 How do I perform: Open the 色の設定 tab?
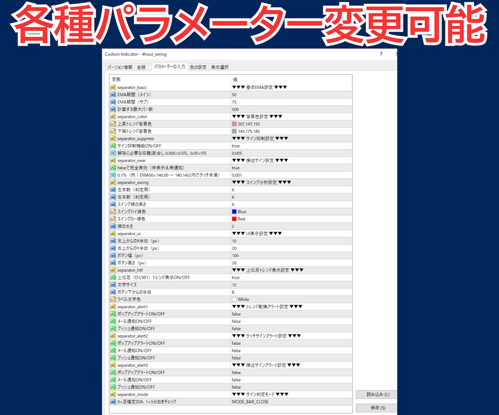[198, 67]
